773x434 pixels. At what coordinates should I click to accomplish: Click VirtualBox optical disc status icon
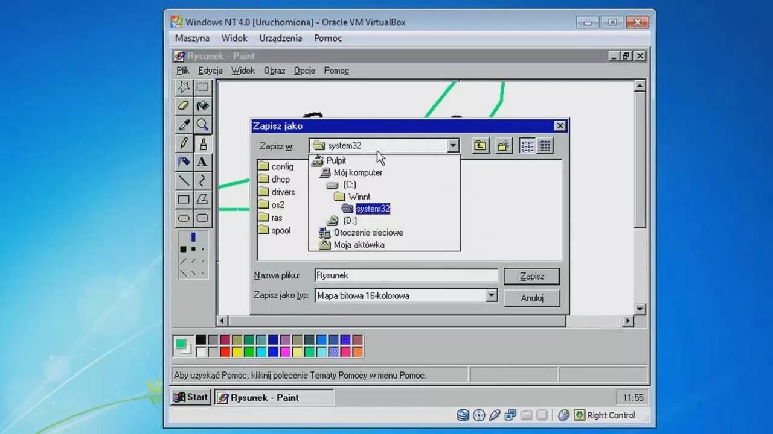tap(479, 415)
